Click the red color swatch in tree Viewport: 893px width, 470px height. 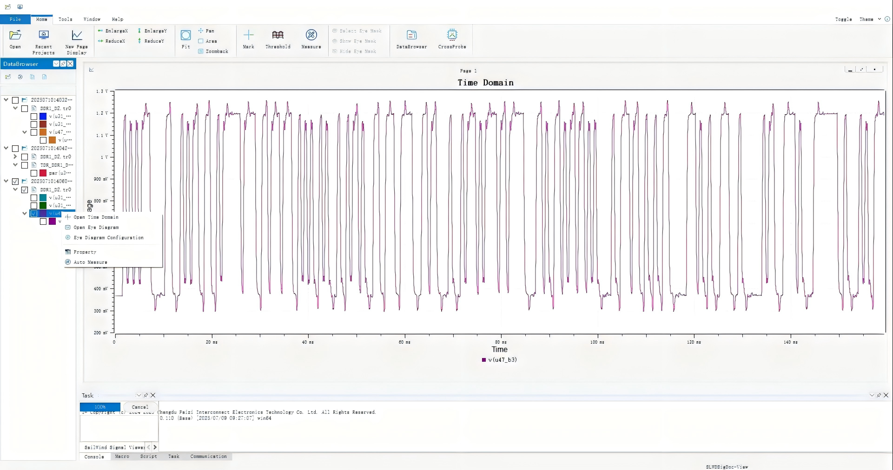(x=43, y=173)
